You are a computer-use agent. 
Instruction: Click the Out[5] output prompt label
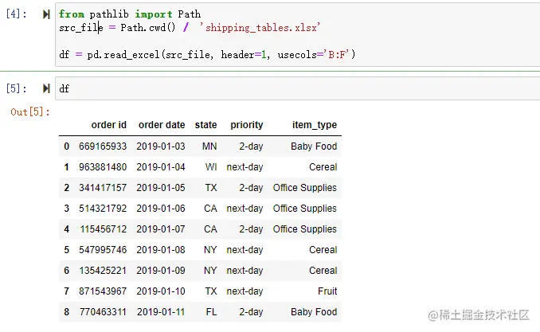tap(30, 112)
